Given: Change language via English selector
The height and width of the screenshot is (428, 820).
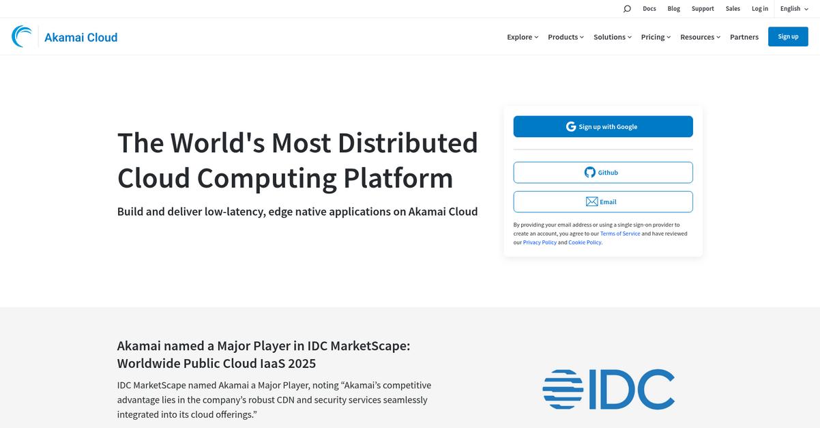Looking at the screenshot, I should (794, 9).
